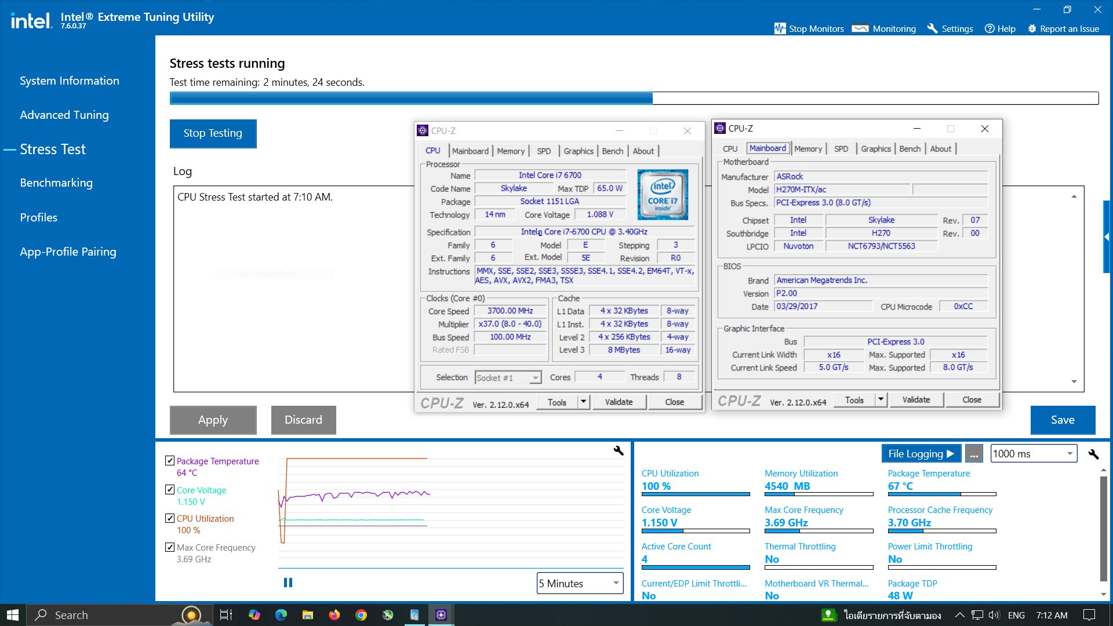Start File Logging

tap(921, 454)
